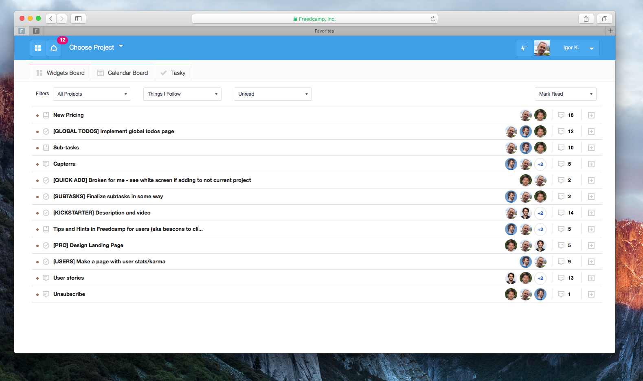Viewport: 643px width, 381px height.
Task: Open the All Projects filter dropdown
Action: (x=92, y=94)
